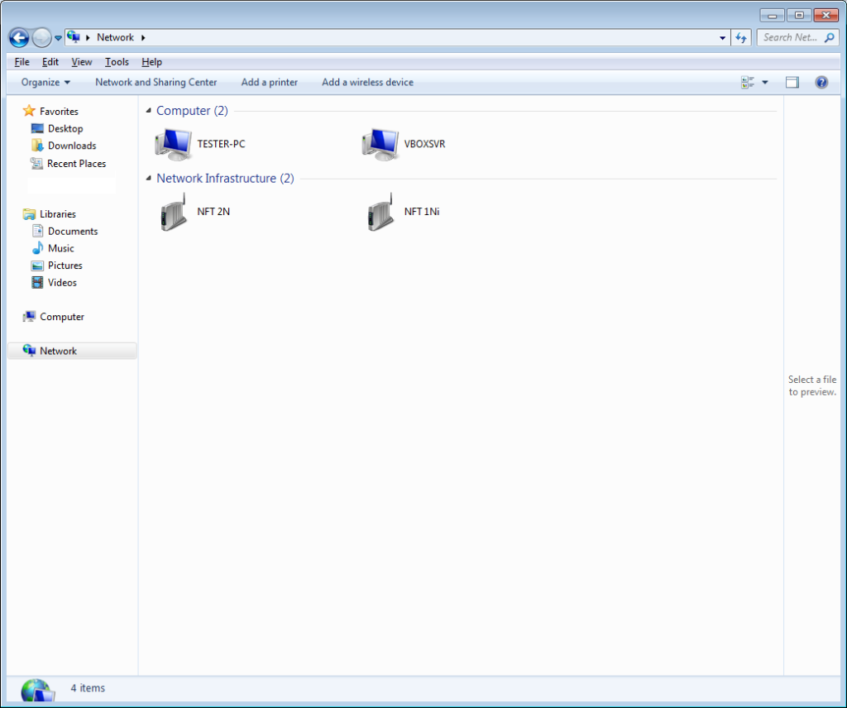Open the Desktop shortcut in Favorites
This screenshot has width=847, height=708.
[x=64, y=128]
